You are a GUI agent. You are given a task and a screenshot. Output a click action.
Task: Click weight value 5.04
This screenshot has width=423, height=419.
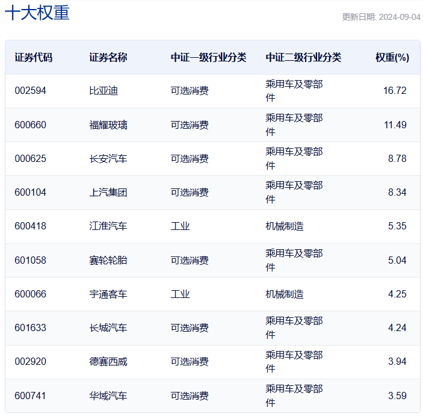click(397, 261)
